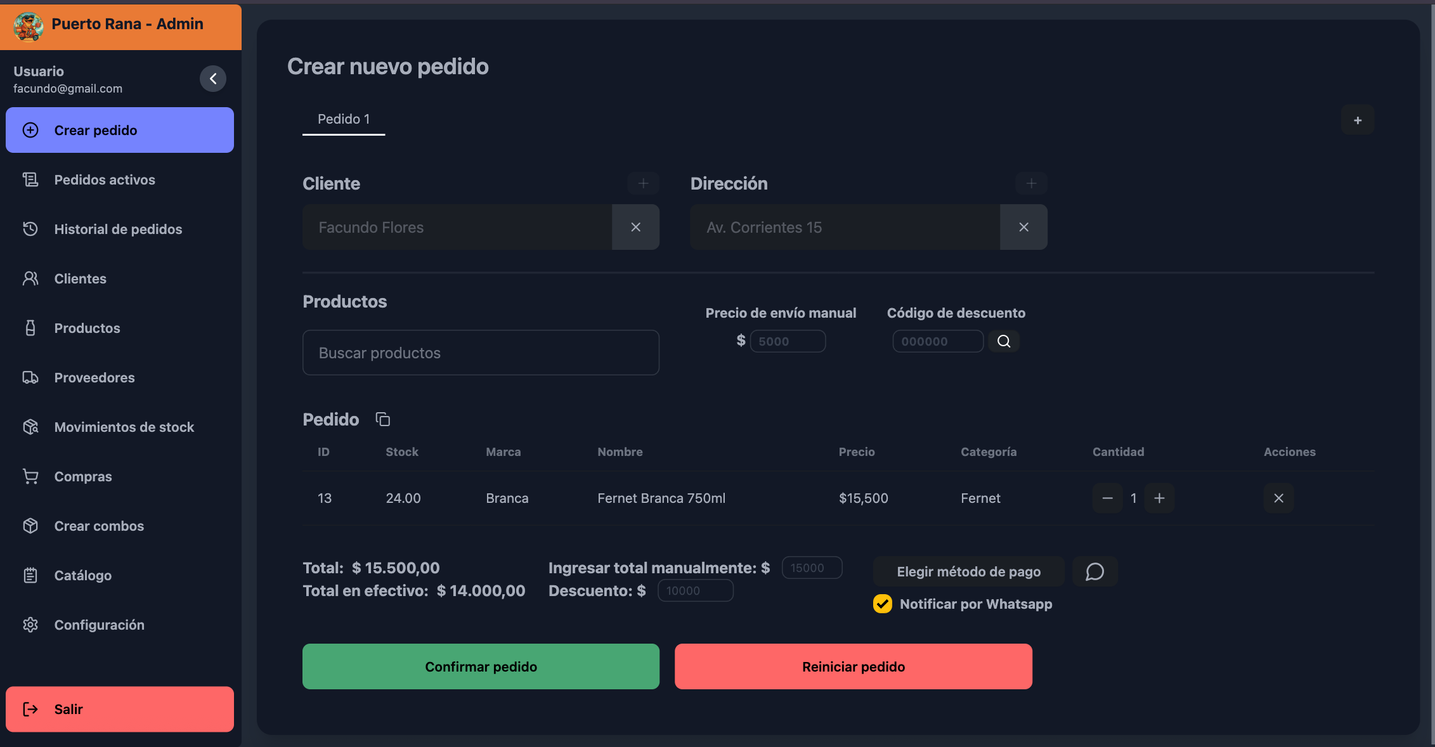The height and width of the screenshot is (747, 1435).
Task: Confirm the order with Confirmar pedido
Action: 481,666
